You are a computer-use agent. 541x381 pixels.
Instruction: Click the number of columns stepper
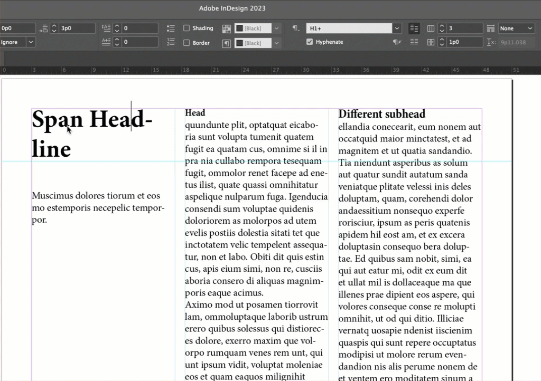(442, 28)
